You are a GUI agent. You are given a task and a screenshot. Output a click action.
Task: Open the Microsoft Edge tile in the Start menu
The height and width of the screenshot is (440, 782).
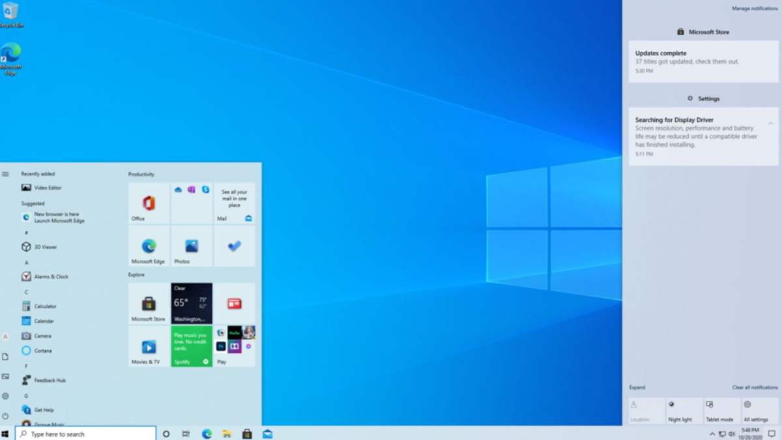(x=148, y=246)
